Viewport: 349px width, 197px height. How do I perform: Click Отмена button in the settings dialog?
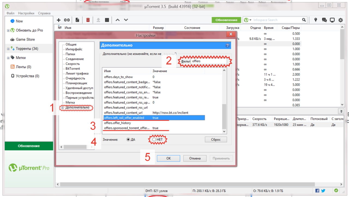coord(195,158)
